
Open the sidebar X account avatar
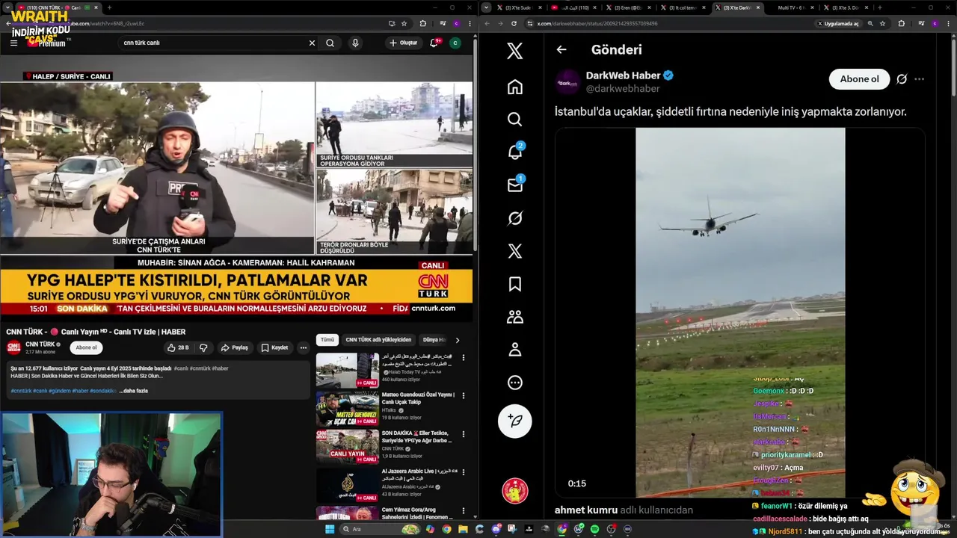click(515, 491)
